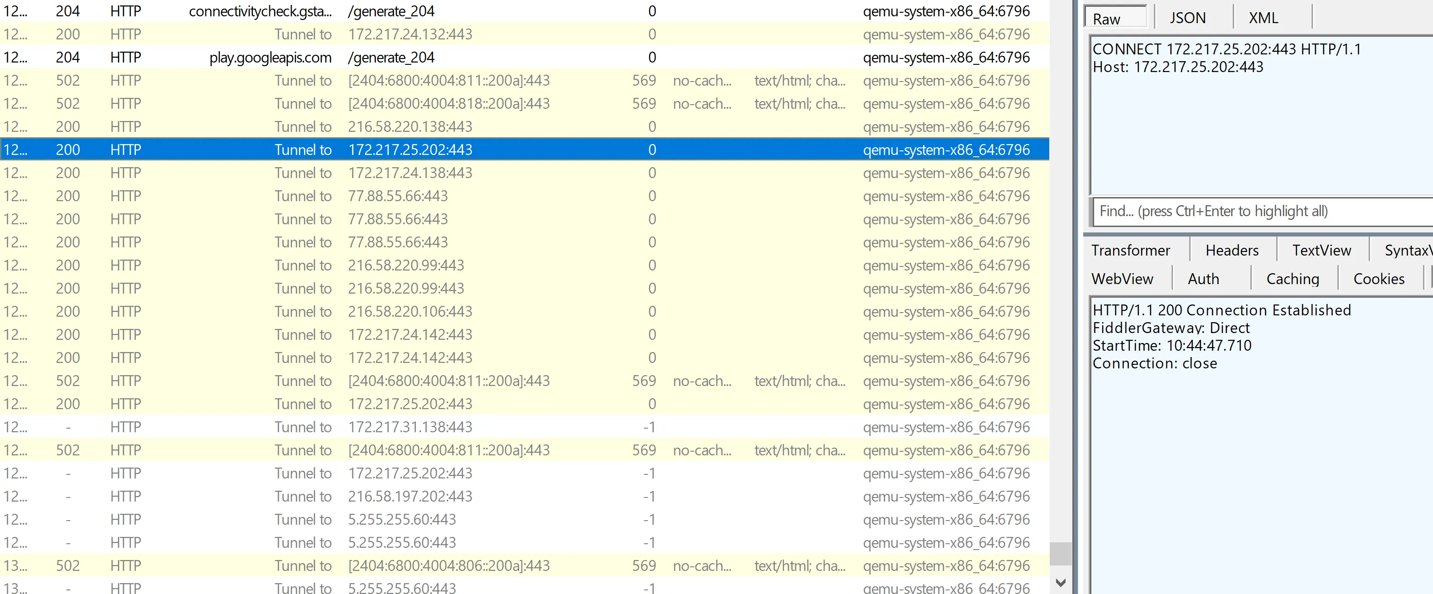Switch to TextView response tab
1433x594 pixels.
tap(1321, 250)
